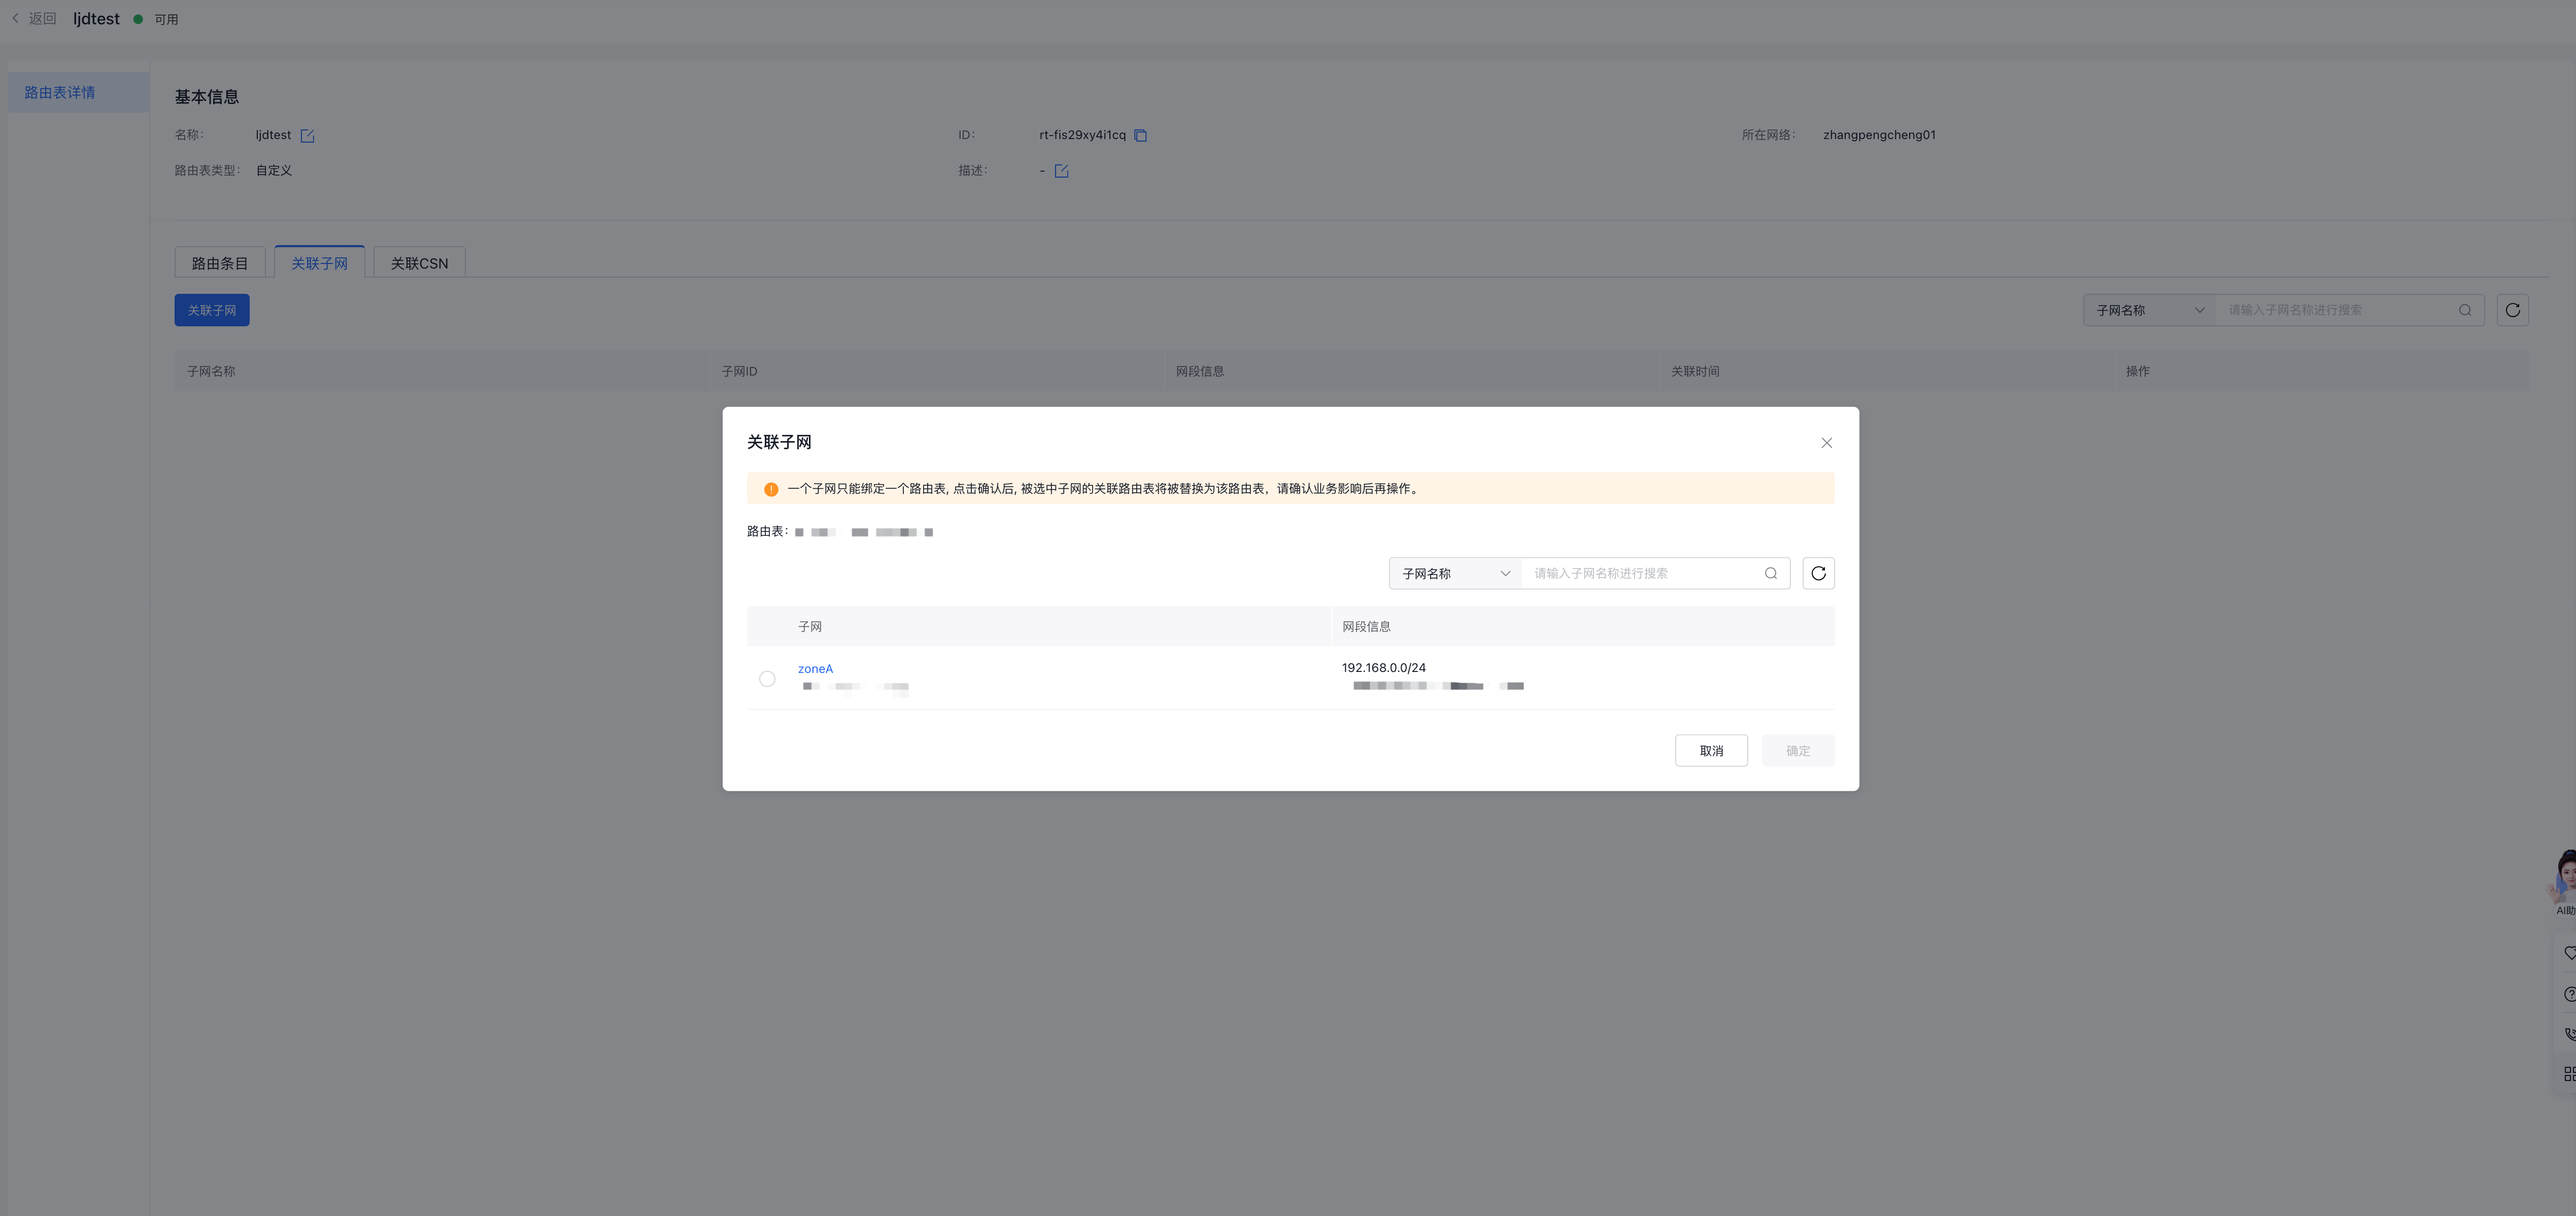Click the edit icon next to 描述
This screenshot has width=2576, height=1216.
click(x=1061, y=171)
